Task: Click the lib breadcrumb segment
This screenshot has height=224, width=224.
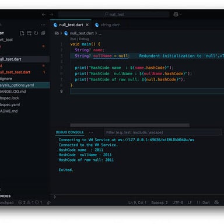Action: tap(57, 33)
